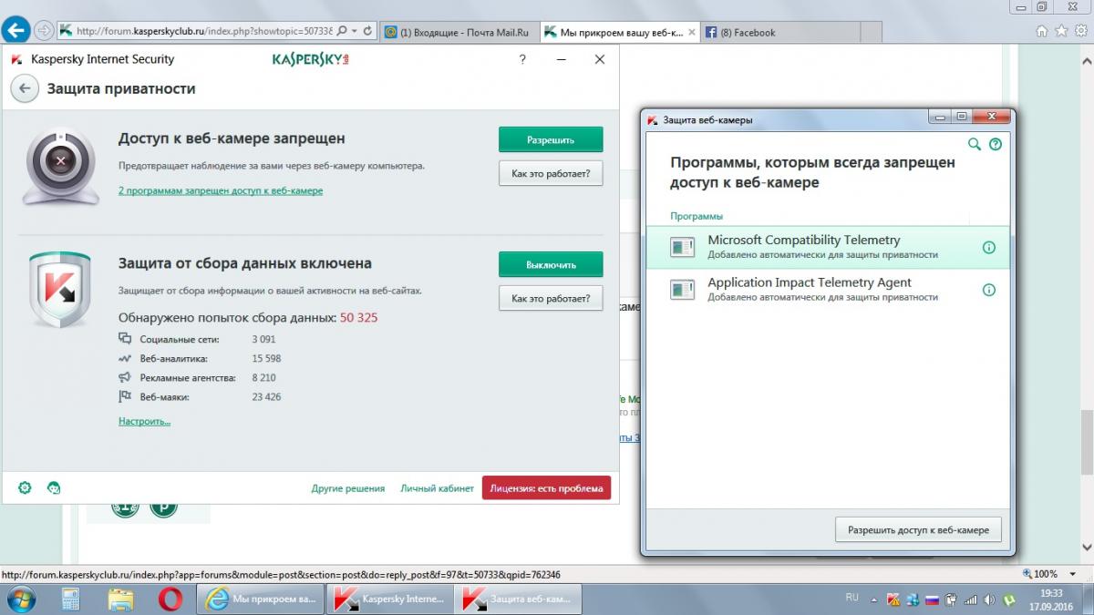
Task: Switch to Входящие Почта Mail.Ru tab
Action: 459,32
